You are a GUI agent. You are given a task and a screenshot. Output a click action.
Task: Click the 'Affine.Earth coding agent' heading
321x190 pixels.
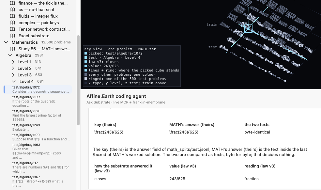tap(116, 96)
